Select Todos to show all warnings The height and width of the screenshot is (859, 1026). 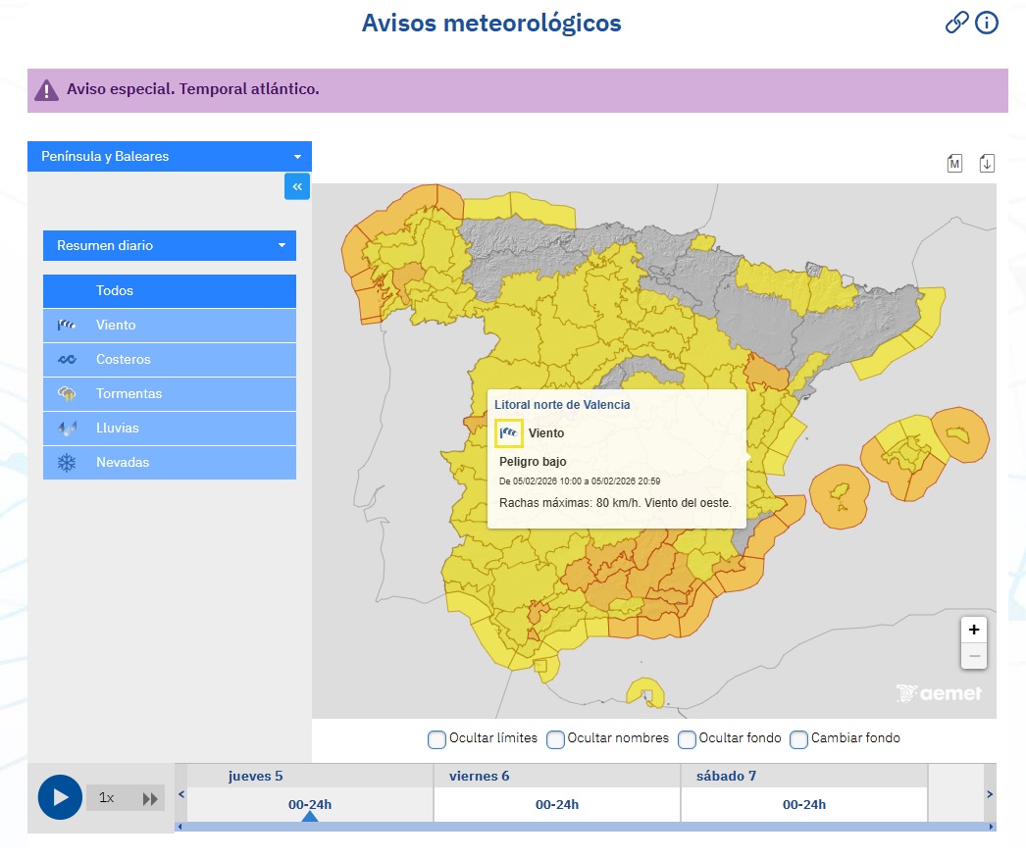(115, 290)
